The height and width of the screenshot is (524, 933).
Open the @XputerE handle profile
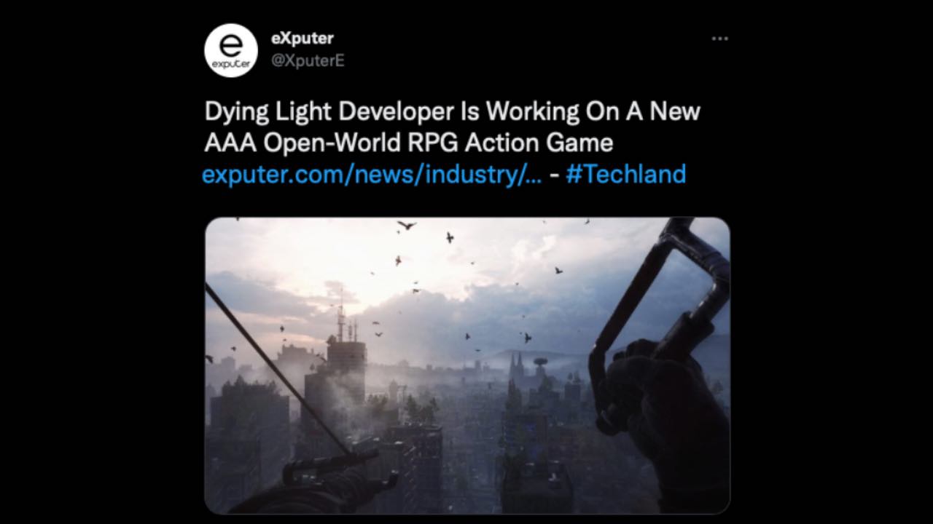coord(308,61)
